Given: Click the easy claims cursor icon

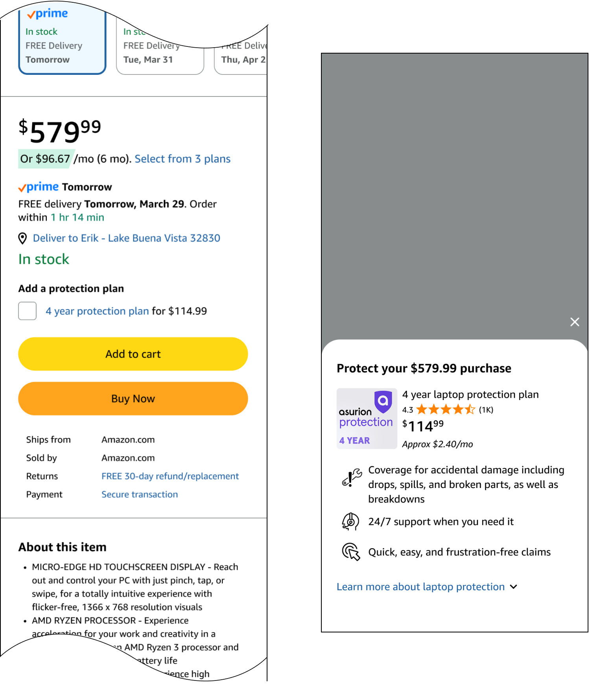Looking at the screenshot, I should pos(351,552).
